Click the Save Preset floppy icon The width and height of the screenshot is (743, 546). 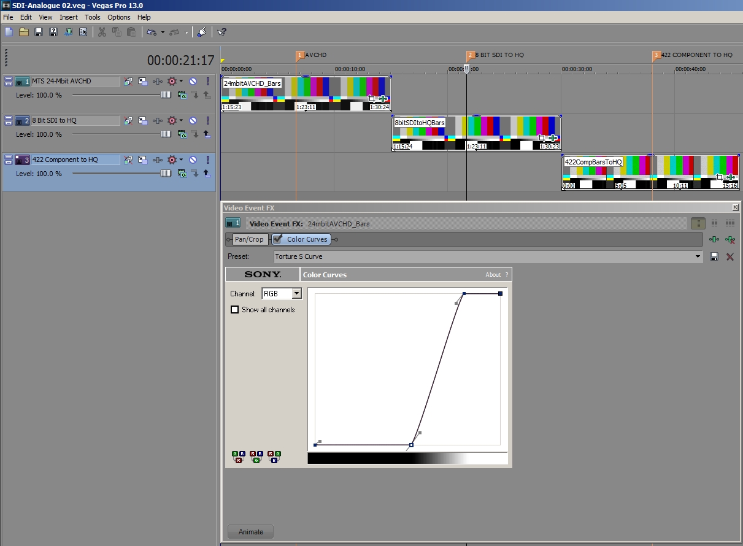(714, 256)
